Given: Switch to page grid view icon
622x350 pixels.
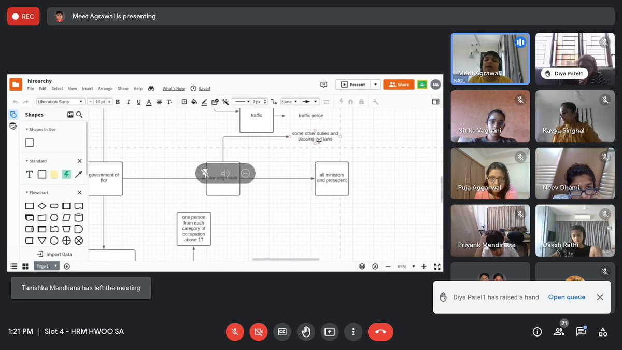Looking at the screenshot, I should click(25, 267).
